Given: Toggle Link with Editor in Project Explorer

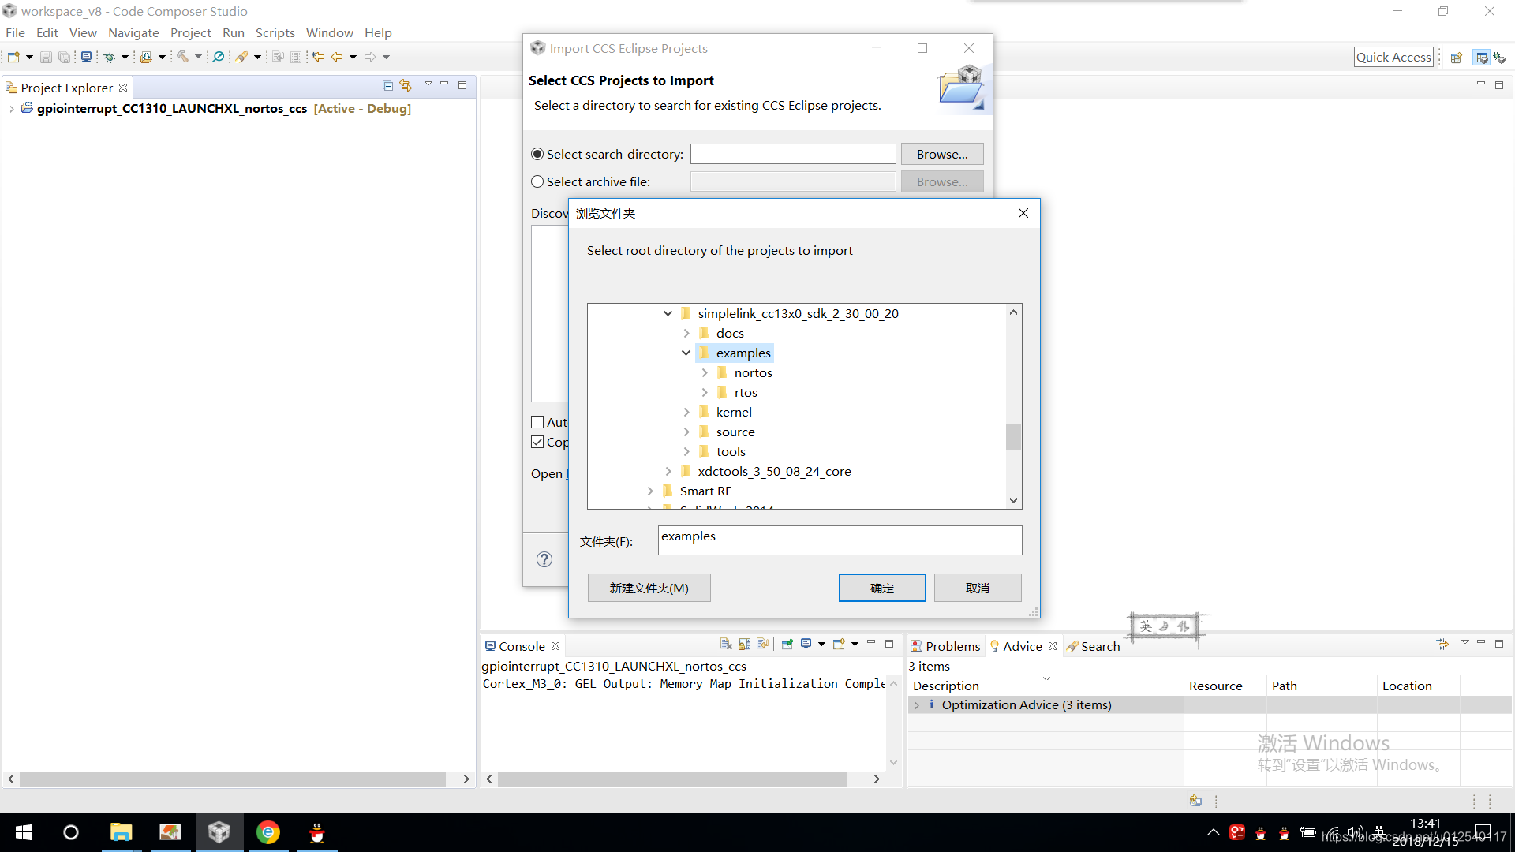Looking at the screenshot, I should pos(406,85).
